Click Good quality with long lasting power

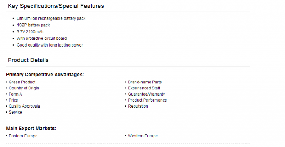(50, 45)
